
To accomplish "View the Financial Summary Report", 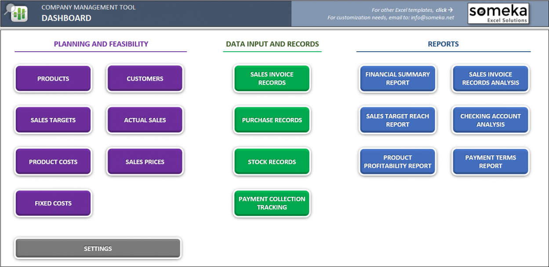I will click(x=397, y=78).
